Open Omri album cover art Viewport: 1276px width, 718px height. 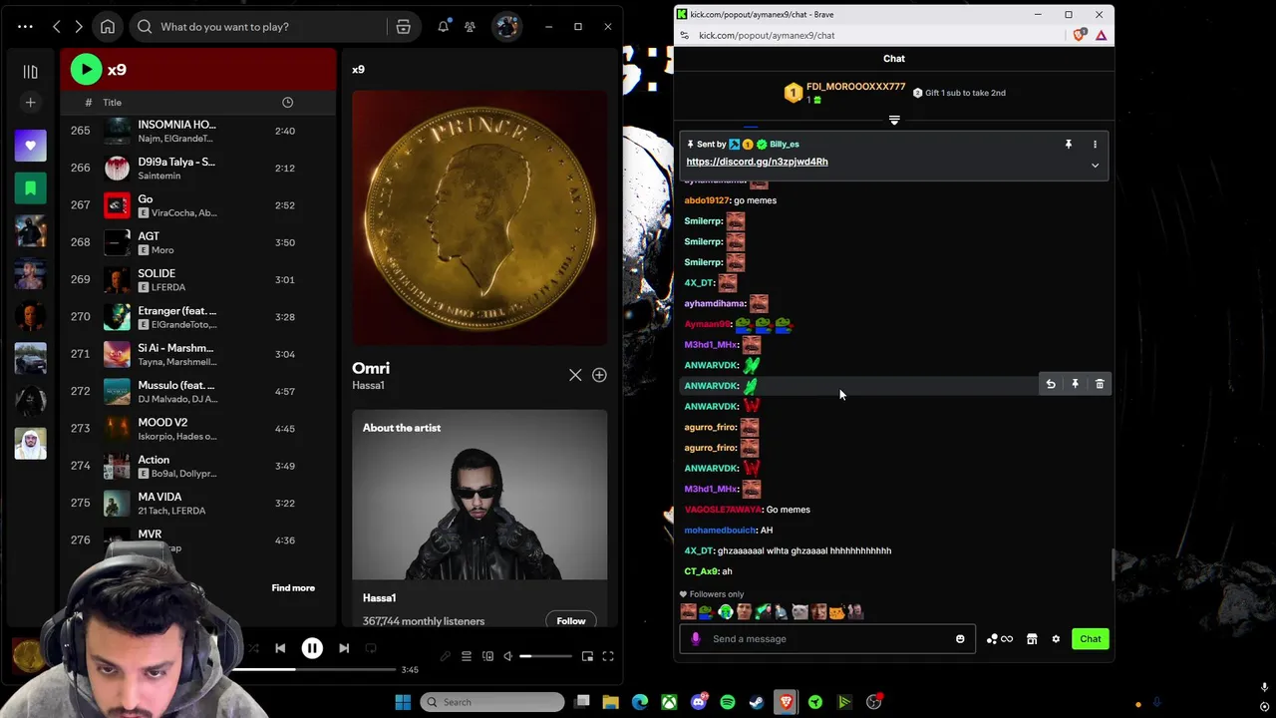[x=479, y=218]
